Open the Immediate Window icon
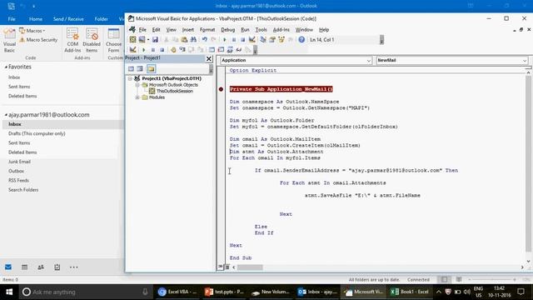Viewport: 533px width, 300px height. pyautogui.click(x=221, y=50)
